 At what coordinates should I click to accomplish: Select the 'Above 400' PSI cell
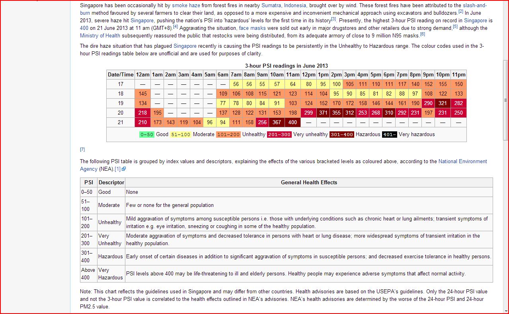coord(89,274)
